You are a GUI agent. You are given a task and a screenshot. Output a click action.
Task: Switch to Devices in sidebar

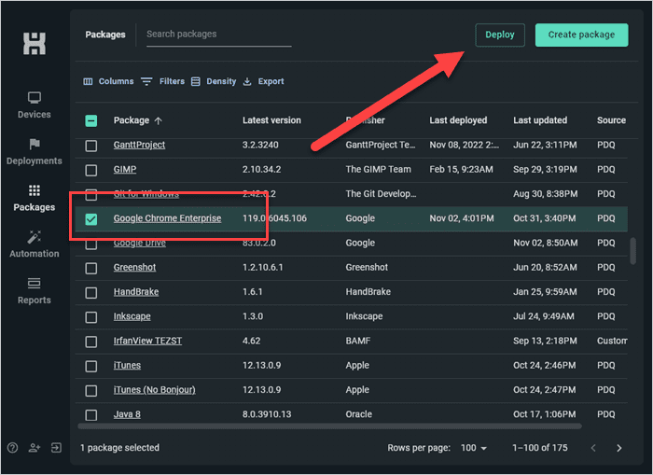coord(35,105)
